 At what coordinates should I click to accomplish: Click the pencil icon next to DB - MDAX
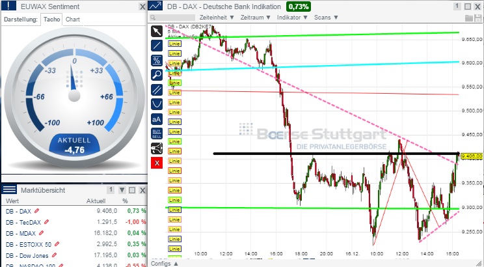point(42,233)
